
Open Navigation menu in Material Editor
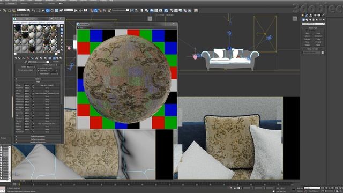tap(33, 23)
